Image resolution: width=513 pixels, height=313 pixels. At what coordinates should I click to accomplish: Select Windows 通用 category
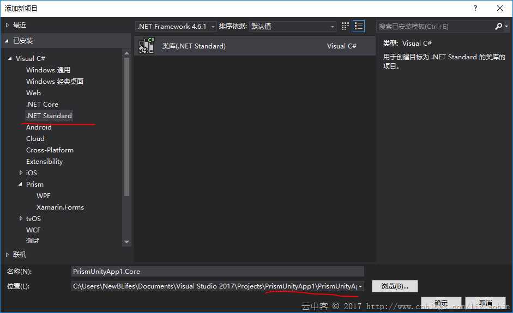pyautogui.click(x=48, y=70)
